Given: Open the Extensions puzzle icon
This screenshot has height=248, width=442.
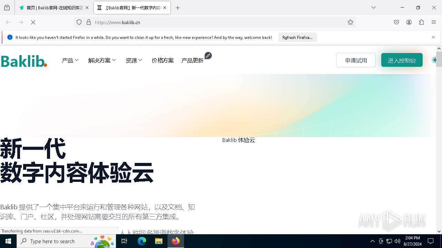Looking at the screenshot, I should point(421,22).
